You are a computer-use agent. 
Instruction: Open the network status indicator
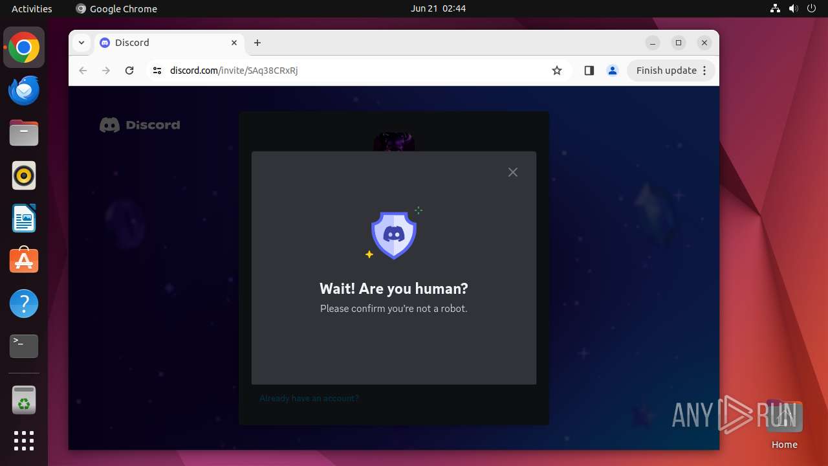[x=775, y=8]
